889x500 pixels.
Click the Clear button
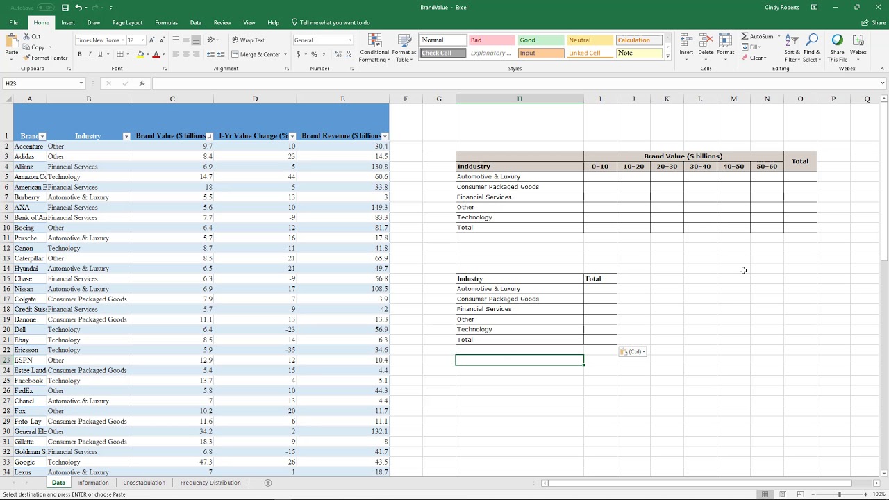(x=754, y=58)
